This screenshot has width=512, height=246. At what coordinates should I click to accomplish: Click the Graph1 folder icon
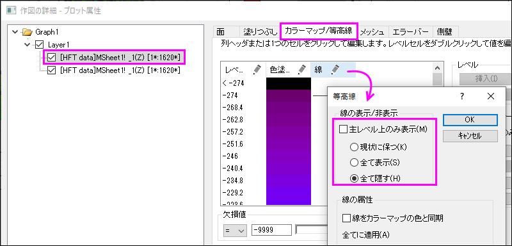pos(28,32)
